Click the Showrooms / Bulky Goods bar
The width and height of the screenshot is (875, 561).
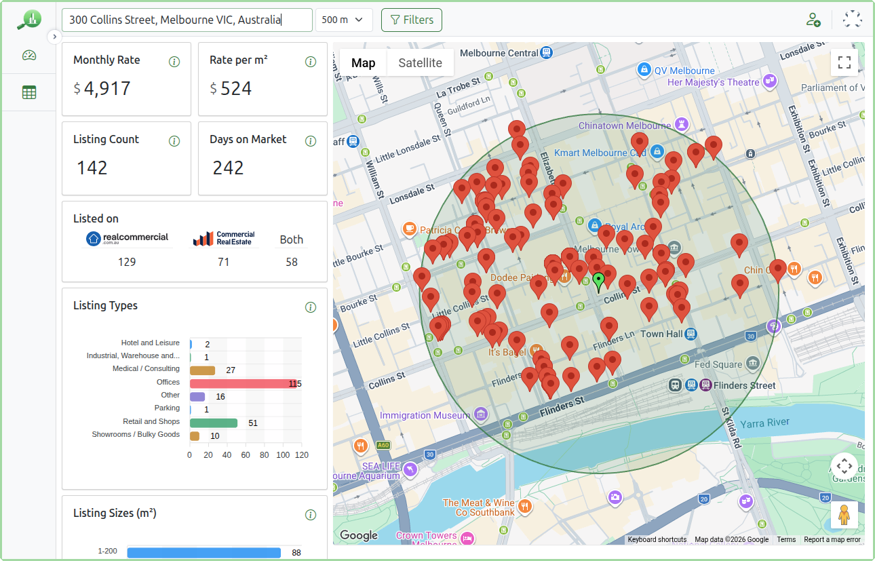click(195, 436)
